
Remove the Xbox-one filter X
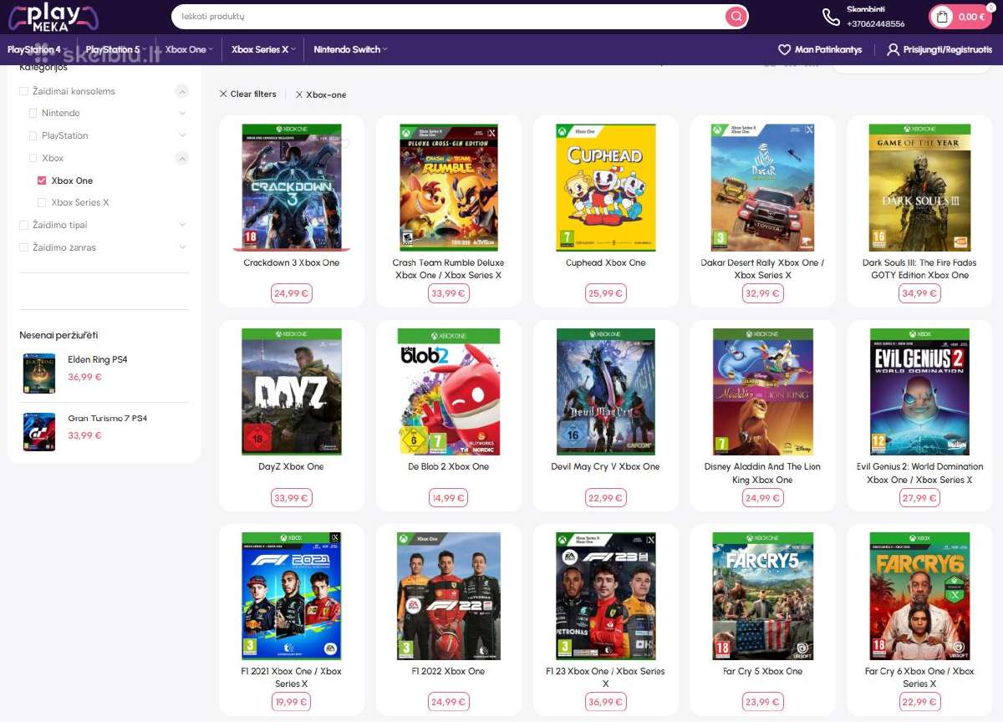(299, 94)
